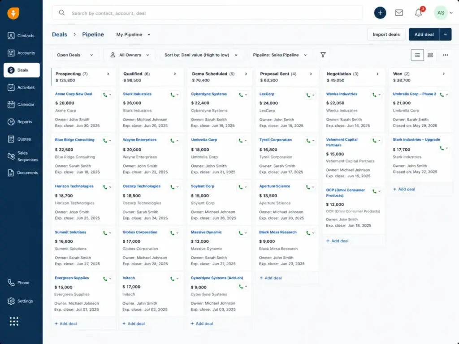This screenshot has width=459, height=344.
Task: Add a deal to the Negotiation column
Action: coord(337,241)
